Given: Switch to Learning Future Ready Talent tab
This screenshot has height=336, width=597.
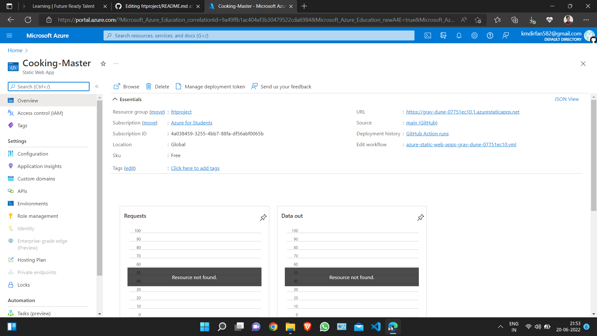Looking at the screenshot, I should coord(65,6).
